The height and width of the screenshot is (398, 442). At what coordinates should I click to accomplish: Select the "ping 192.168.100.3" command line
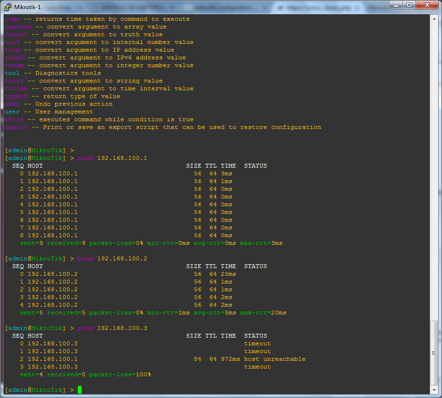pyautogui.click(x=113, y=328)
